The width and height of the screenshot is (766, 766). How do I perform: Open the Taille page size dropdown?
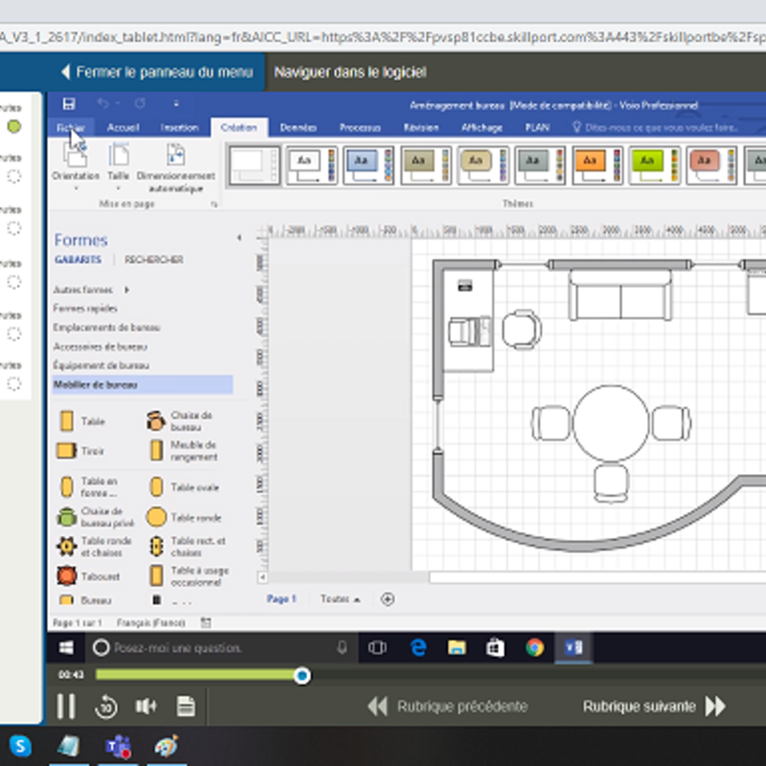[x=118, y=167]
